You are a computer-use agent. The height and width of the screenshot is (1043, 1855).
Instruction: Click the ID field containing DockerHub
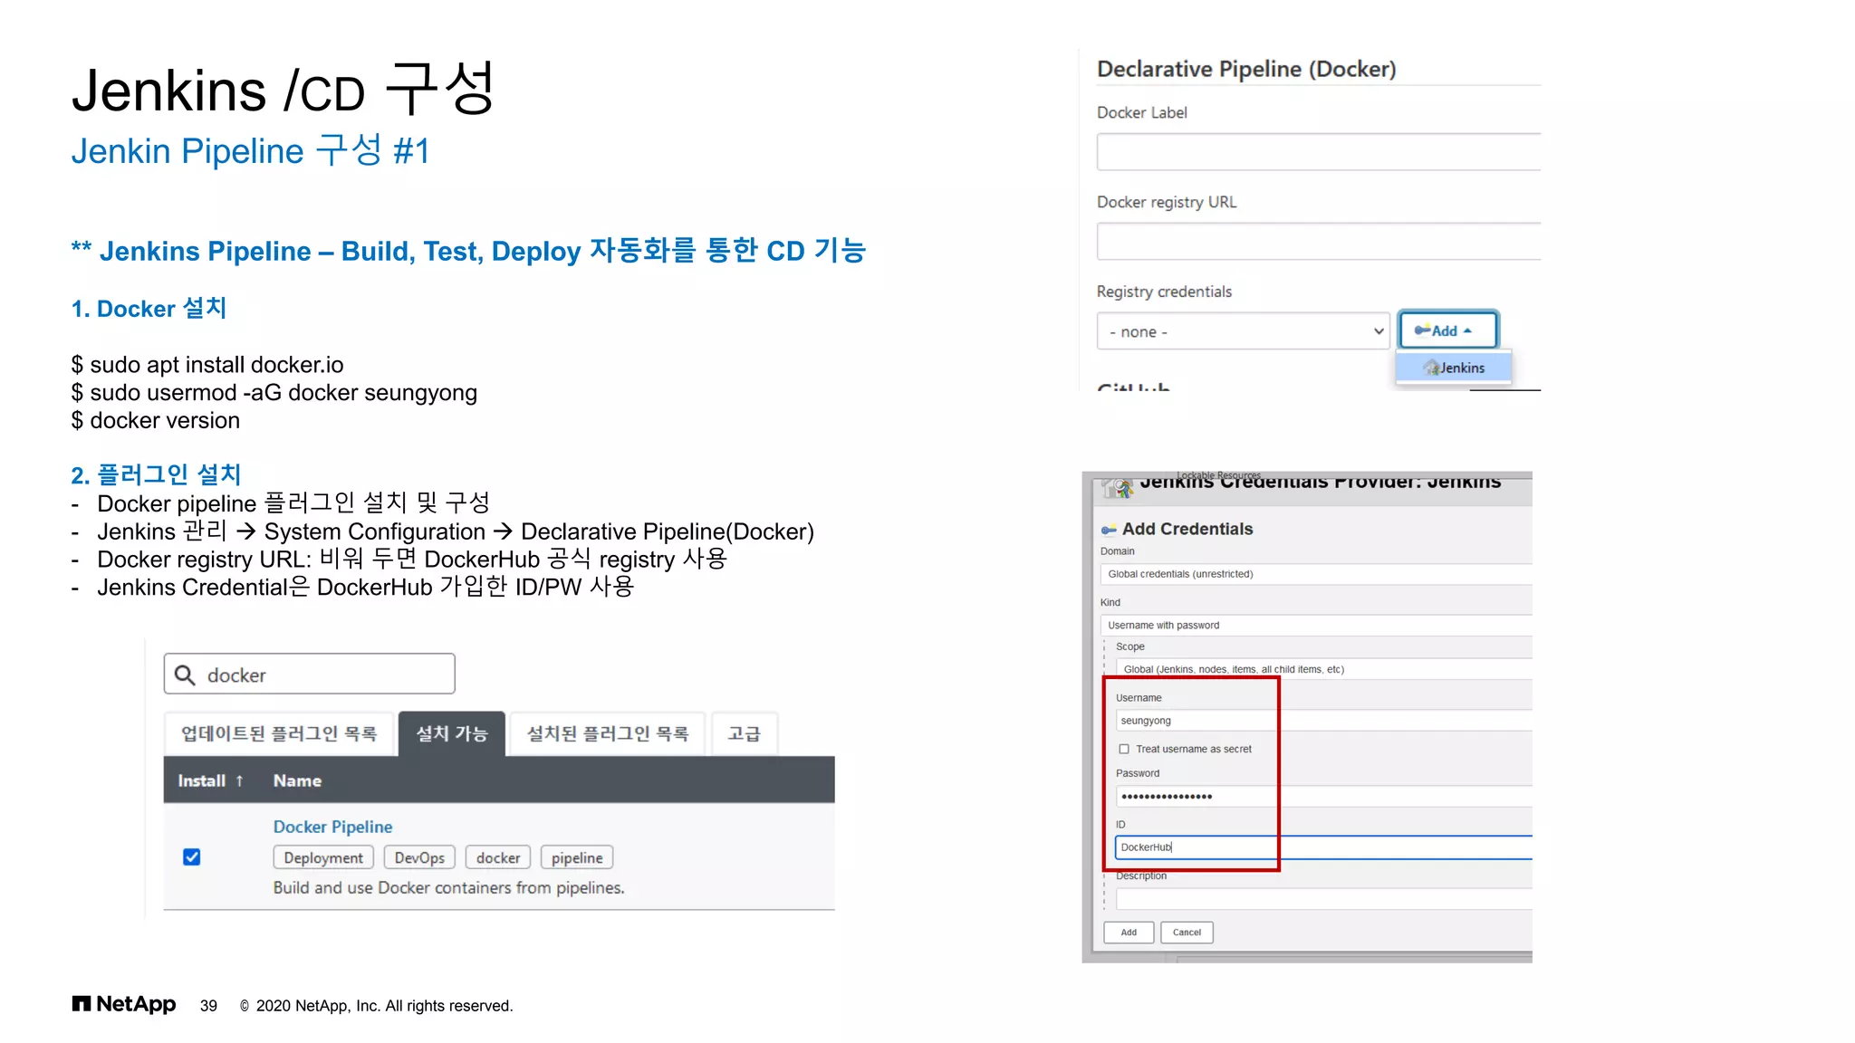[x=1323, y=847]
